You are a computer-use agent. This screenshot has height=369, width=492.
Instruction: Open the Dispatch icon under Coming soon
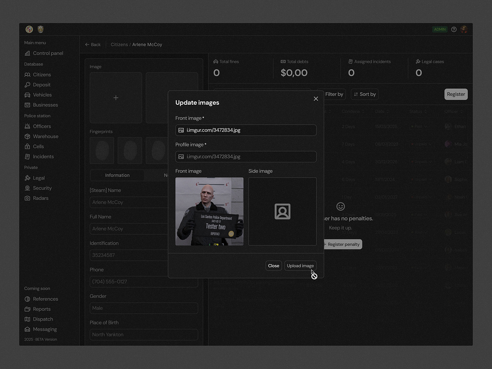pyautogui.click(x=28, y=319)
